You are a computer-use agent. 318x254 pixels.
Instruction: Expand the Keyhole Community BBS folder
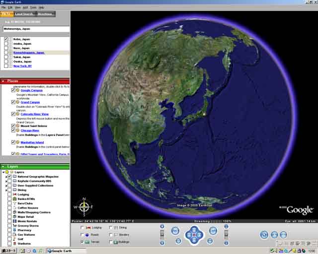click(x=6, y=181)
